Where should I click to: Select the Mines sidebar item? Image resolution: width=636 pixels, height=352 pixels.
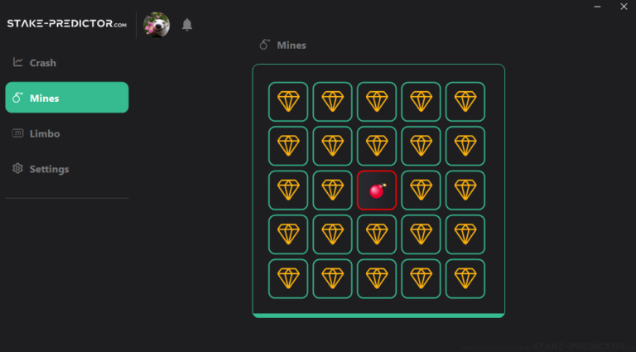(x=67, y=98)
